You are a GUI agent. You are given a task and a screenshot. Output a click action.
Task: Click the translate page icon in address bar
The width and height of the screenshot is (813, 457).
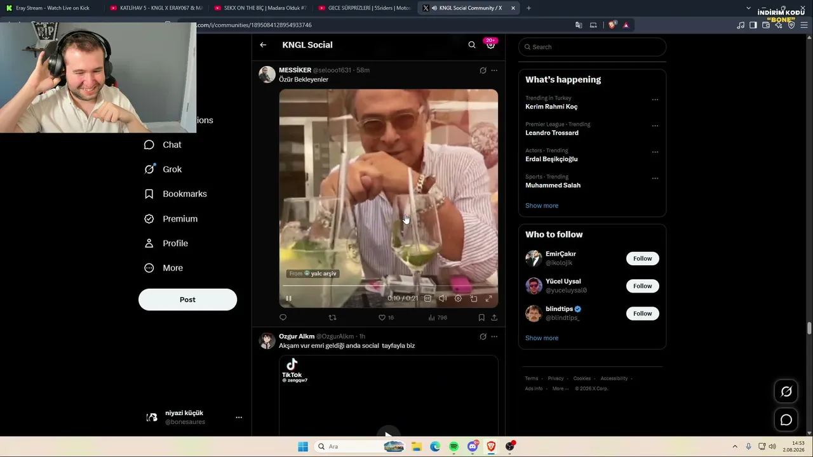[579, 25]
